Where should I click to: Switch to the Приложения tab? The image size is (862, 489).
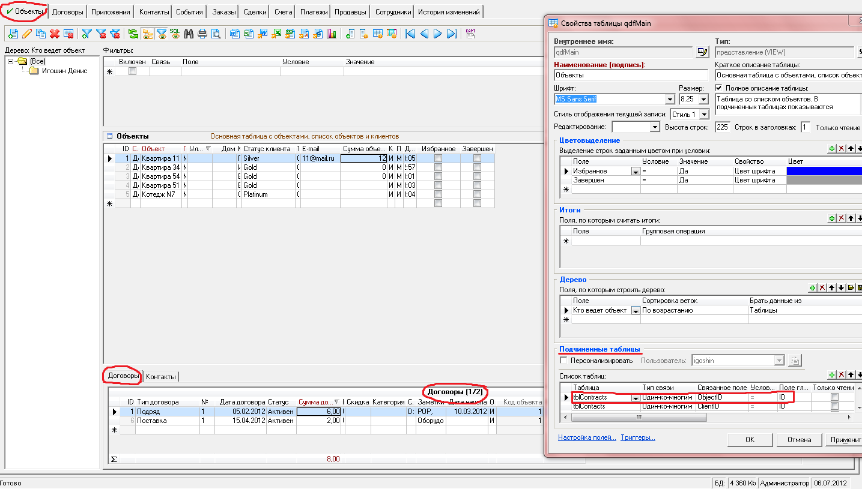(111, 12)
